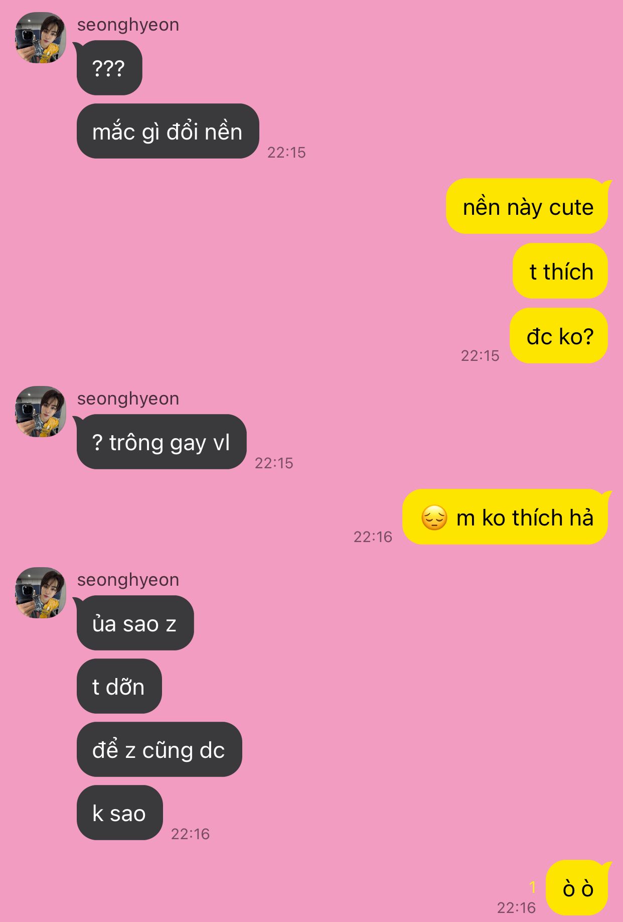This screenshot has height=922, width=623.
Task: Tap the 'm ko thích hả' text
Action: [x=525, y=517]
